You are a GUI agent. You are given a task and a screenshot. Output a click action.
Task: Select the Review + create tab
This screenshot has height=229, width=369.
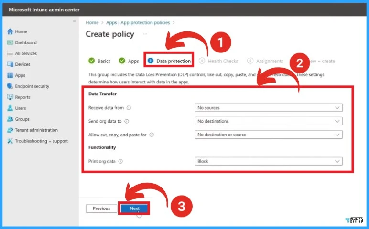322,61
